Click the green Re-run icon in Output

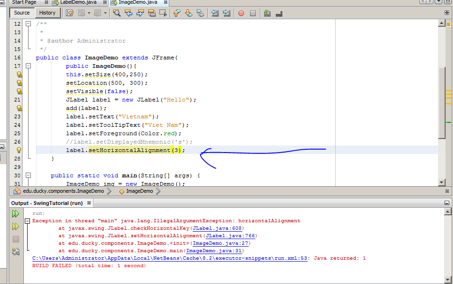click(x=15, y=214)
